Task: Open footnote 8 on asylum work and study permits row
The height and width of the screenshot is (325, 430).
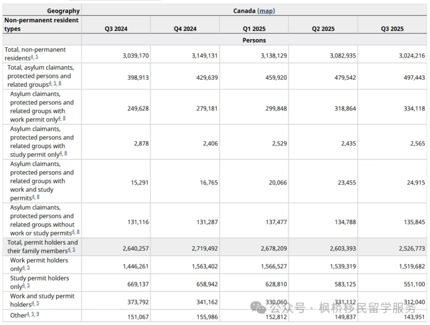Action: pos(38,197)
